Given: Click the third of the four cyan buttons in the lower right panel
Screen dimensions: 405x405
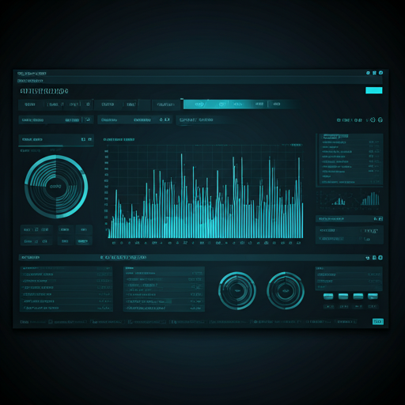Looking at the screenshot, I should coord(358,297).
